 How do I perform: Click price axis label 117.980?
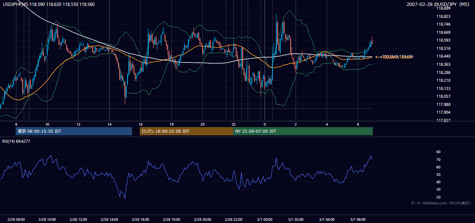pyautogui.click(x=443, y=104)
